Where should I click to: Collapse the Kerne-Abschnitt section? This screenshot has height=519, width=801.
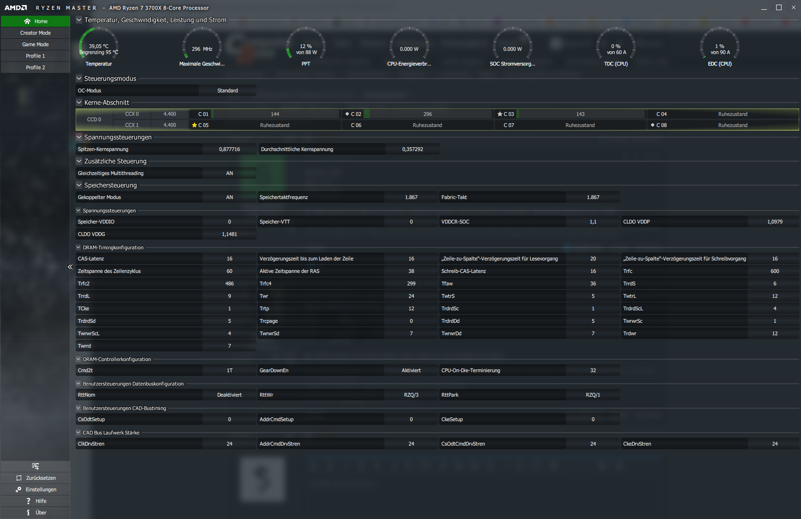coord(79,103)
